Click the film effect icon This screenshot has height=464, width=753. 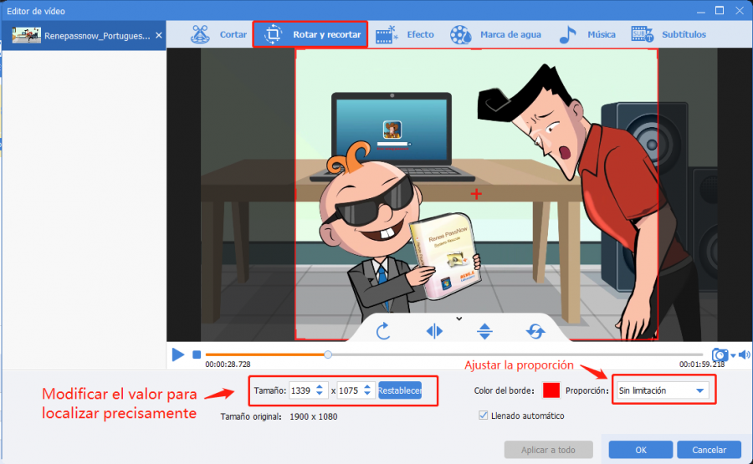point(387,34)
